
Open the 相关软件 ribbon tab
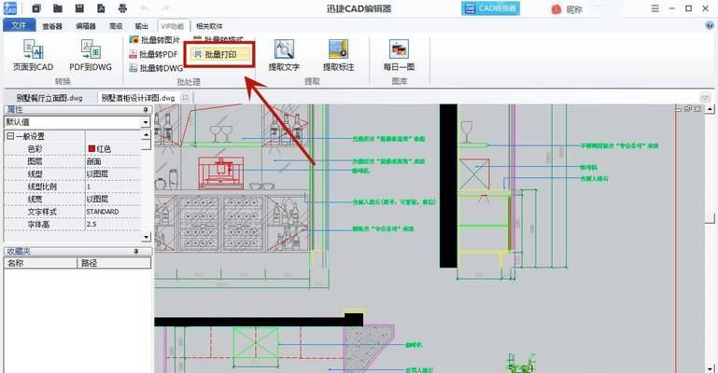click(x=209, y=26)
